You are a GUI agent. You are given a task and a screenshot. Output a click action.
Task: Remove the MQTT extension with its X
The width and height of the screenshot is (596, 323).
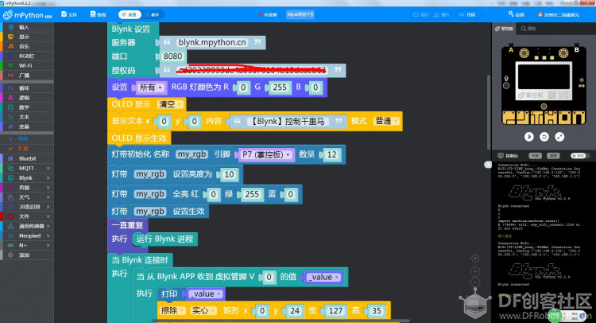[x=48, y=168]
